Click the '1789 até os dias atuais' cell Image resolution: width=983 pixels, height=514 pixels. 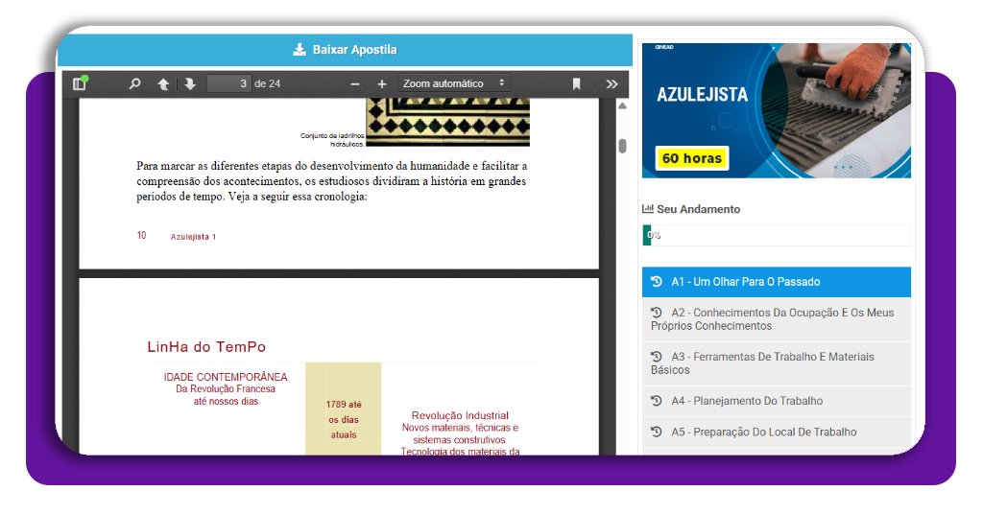coord(344,409)
